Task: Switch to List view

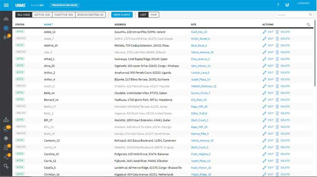Action: [143, 15]
